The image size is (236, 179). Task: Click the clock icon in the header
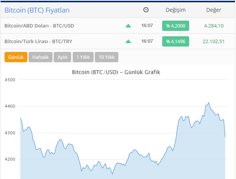pyautogui.click(x=146, y=10)
